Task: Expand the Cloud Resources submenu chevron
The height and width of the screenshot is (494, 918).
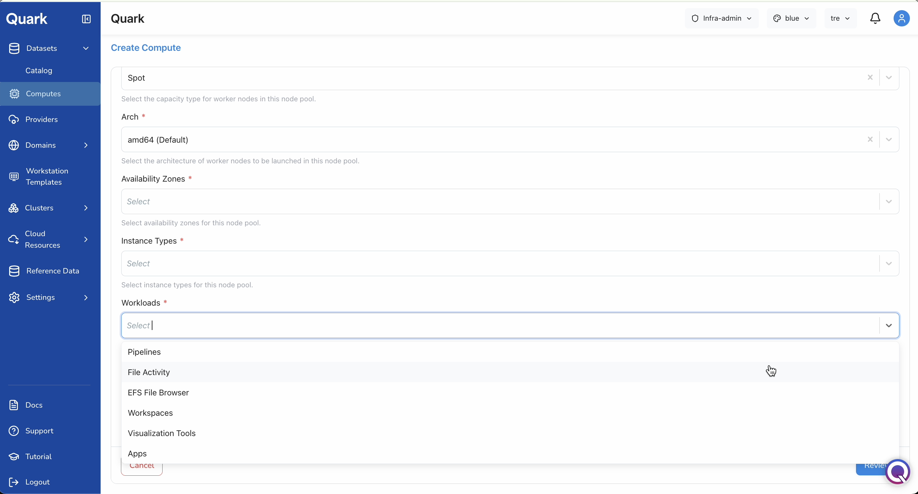Action: pyautogui.click(x=86, y=240)
